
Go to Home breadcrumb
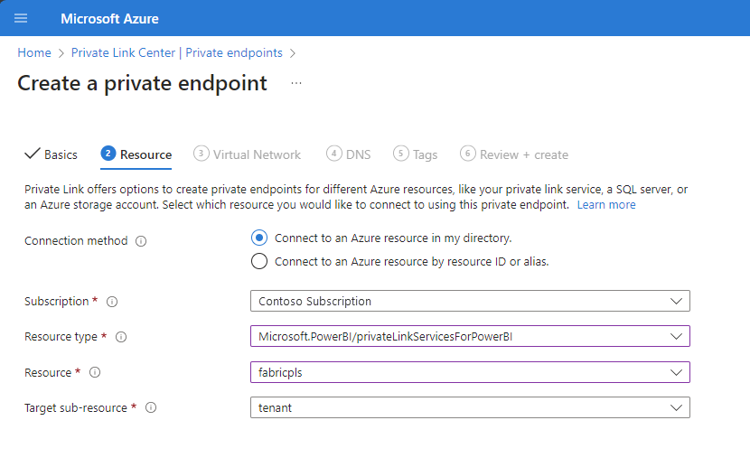34,52
